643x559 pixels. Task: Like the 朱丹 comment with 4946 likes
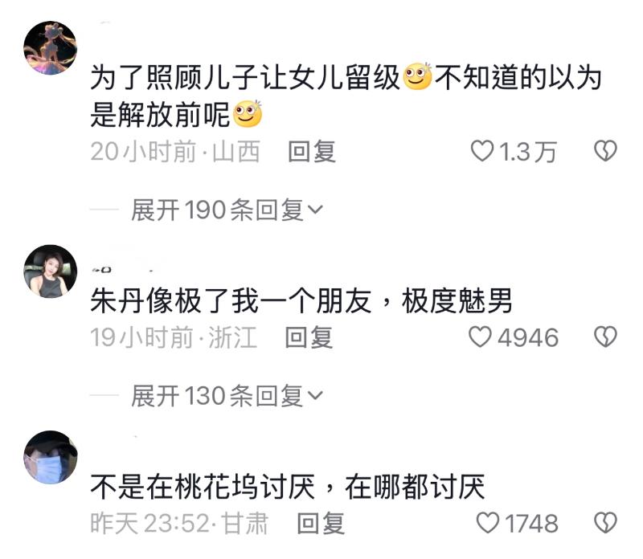coord(480,337)
